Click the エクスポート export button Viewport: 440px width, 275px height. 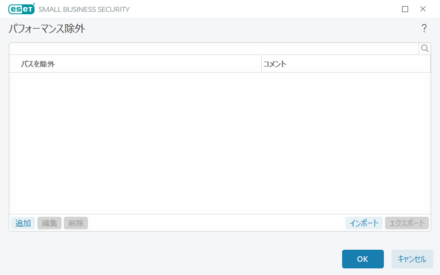407,223
